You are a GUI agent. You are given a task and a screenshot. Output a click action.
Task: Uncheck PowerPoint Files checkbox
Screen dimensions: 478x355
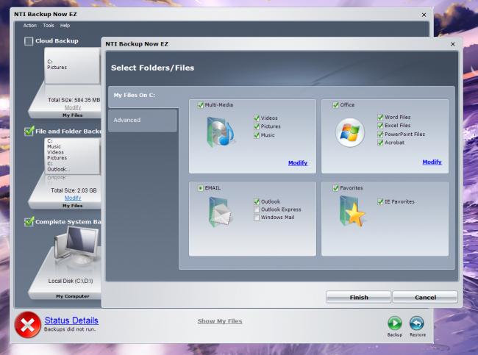click(x=380, y=134)
